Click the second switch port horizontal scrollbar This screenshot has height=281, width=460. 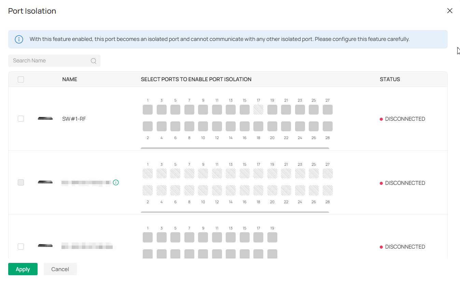coord(235,212)
